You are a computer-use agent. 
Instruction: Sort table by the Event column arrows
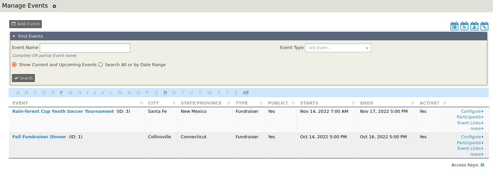point(142,103)
